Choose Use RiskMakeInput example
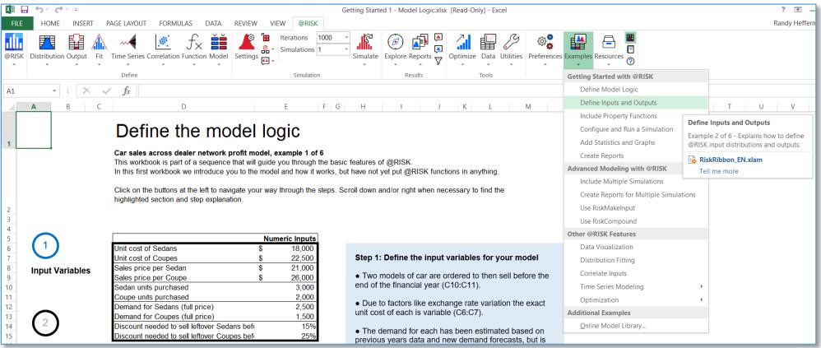821x348 pixels. pyautogui.click(x=635, y=208)
